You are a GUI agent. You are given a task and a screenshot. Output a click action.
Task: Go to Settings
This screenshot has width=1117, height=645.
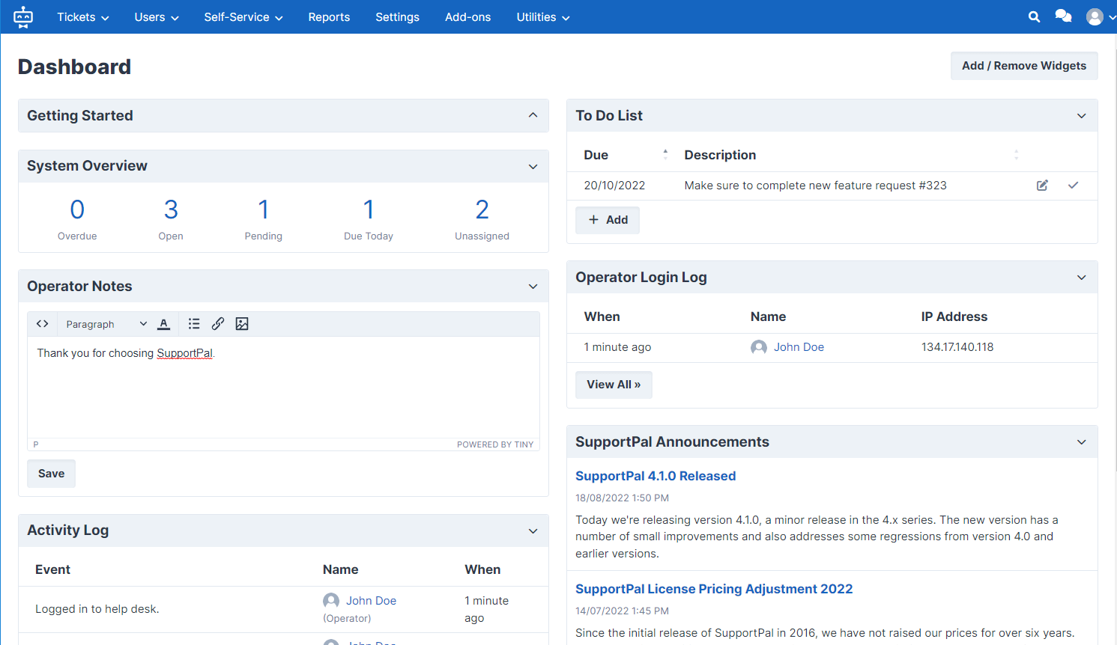[x=397, y=16]
